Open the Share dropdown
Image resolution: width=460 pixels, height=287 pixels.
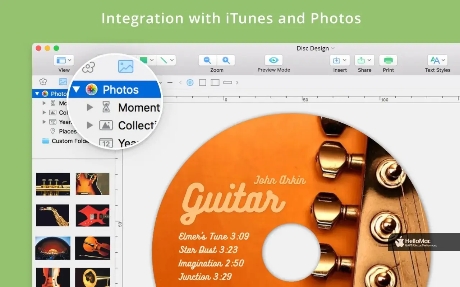tap(364, 60)
